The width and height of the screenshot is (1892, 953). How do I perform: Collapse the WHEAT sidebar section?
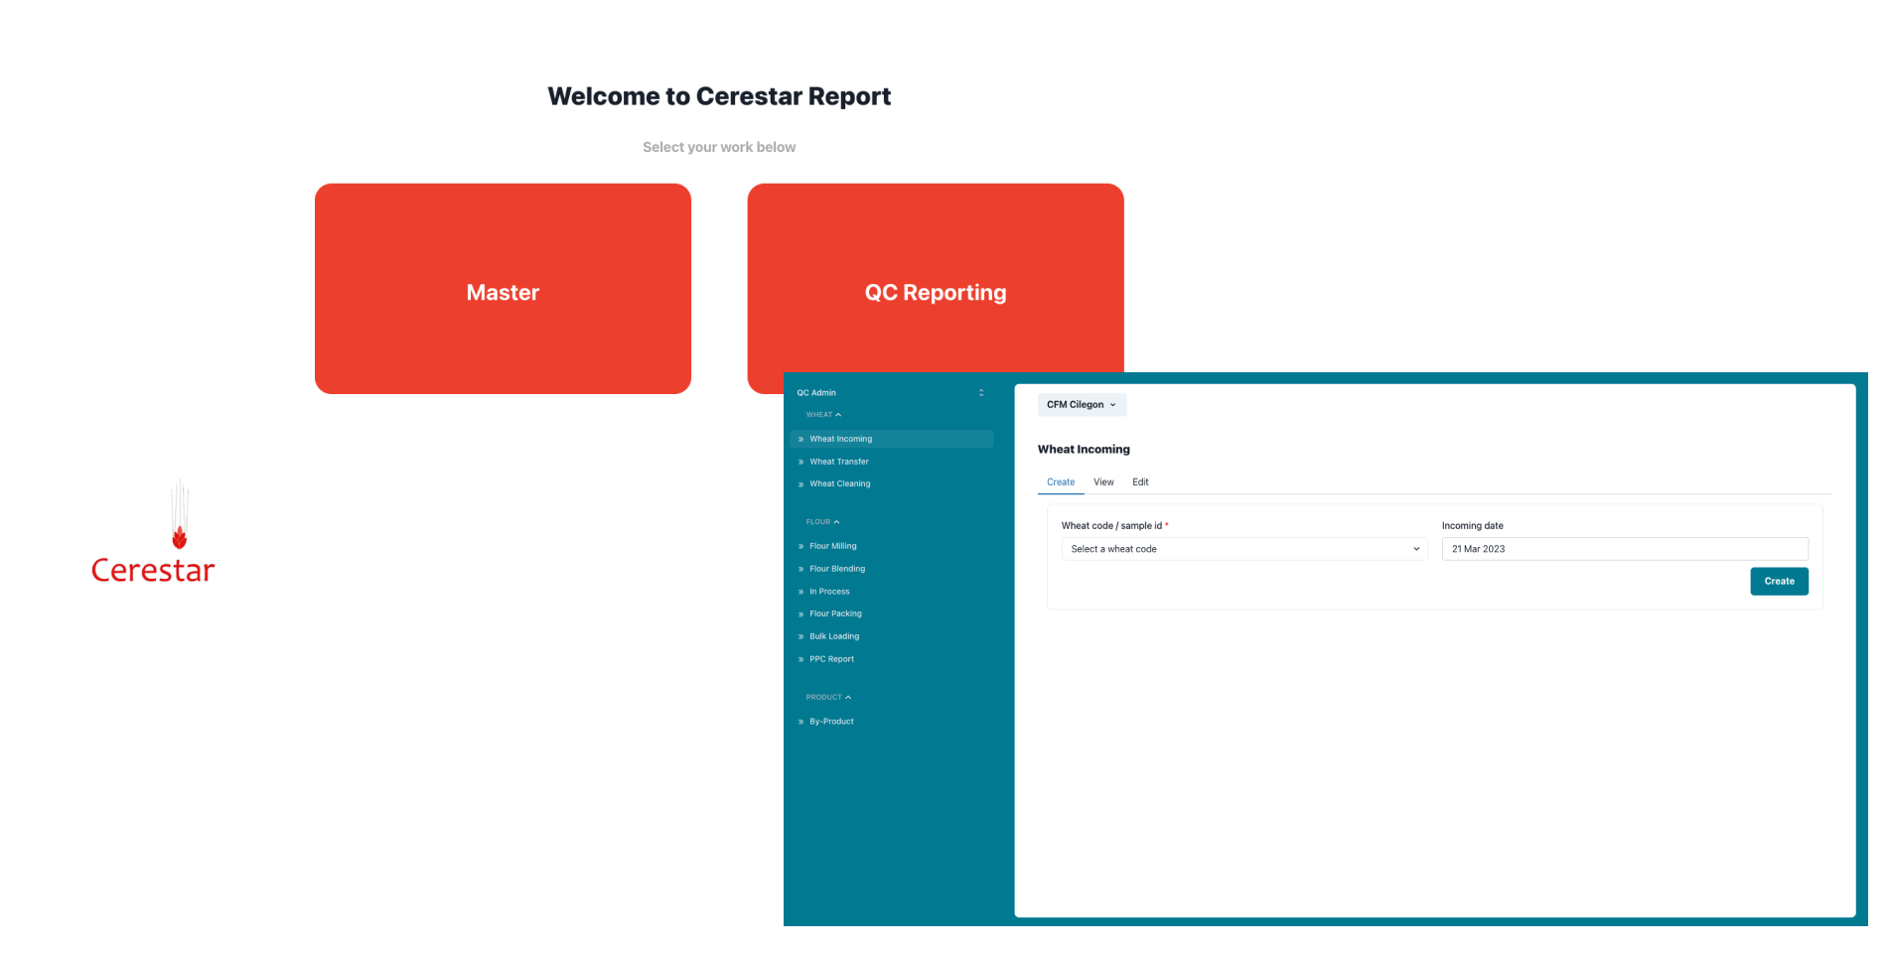(823, 415)
